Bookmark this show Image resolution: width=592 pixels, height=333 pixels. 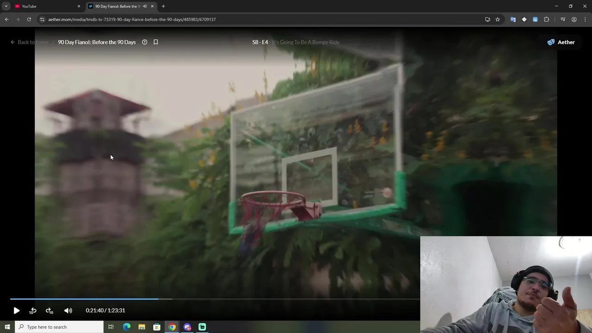pos(156,42)
